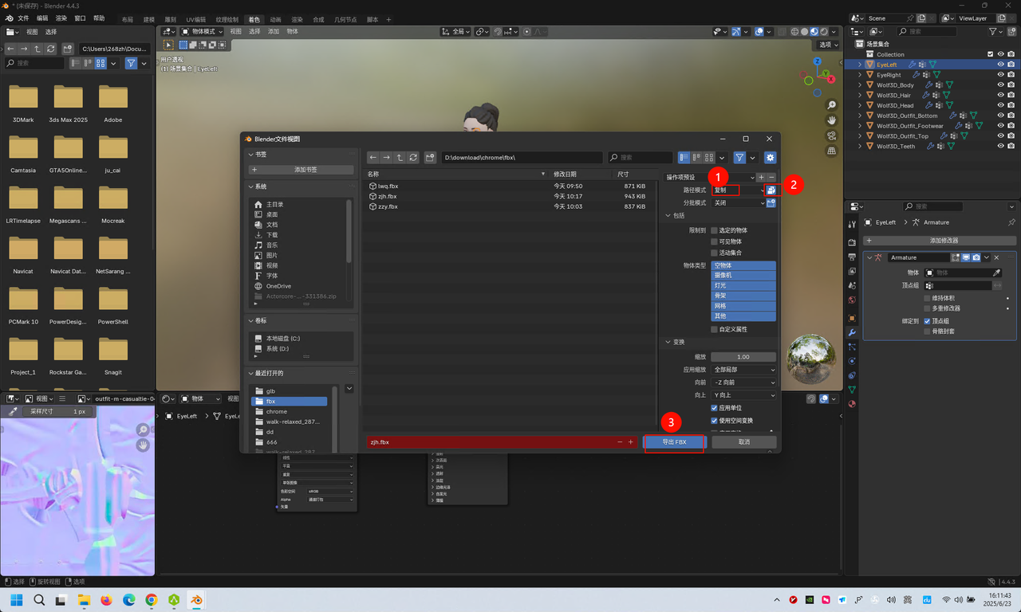
Task: Click the filter funnel icon in file dialog
Action: point(739,158)
